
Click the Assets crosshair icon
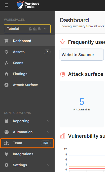coord(6,52)
